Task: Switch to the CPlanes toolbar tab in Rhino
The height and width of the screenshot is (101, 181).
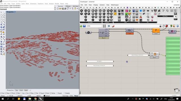Action: click(68, 6)
